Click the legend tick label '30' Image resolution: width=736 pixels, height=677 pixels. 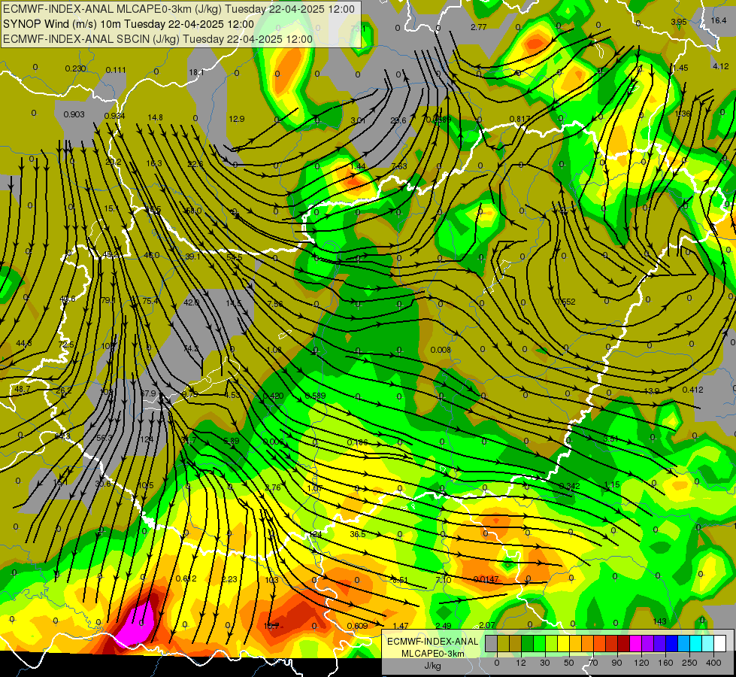[x=545, y=663]
